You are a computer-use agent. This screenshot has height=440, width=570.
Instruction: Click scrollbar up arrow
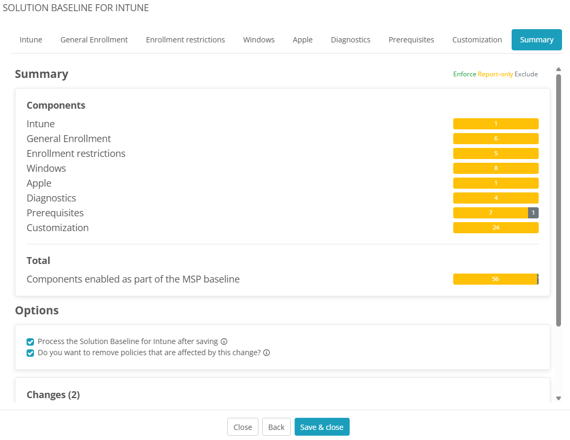click(559, 69)
